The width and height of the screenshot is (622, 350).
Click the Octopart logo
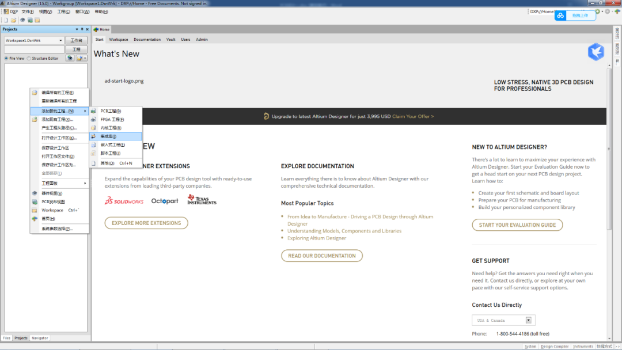(x=165, y=201)
